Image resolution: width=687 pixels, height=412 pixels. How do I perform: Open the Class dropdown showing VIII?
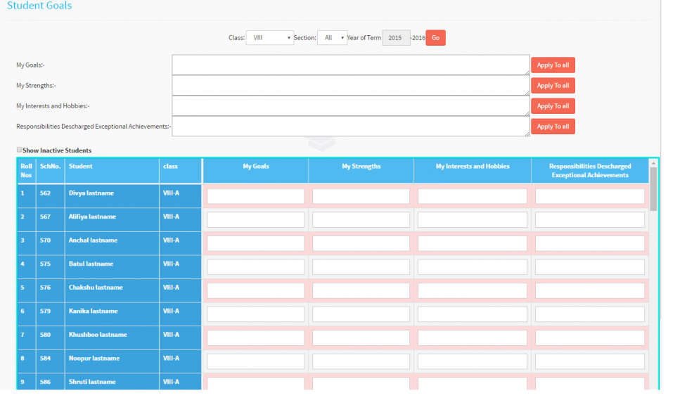[x=269, y=38]
